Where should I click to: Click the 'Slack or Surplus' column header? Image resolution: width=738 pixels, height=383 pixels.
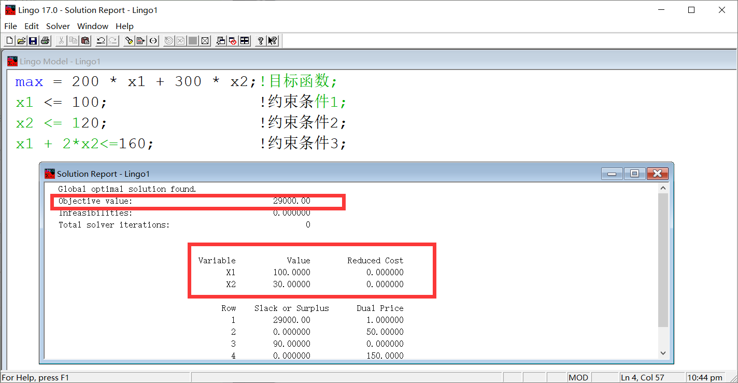pos(292,308)
